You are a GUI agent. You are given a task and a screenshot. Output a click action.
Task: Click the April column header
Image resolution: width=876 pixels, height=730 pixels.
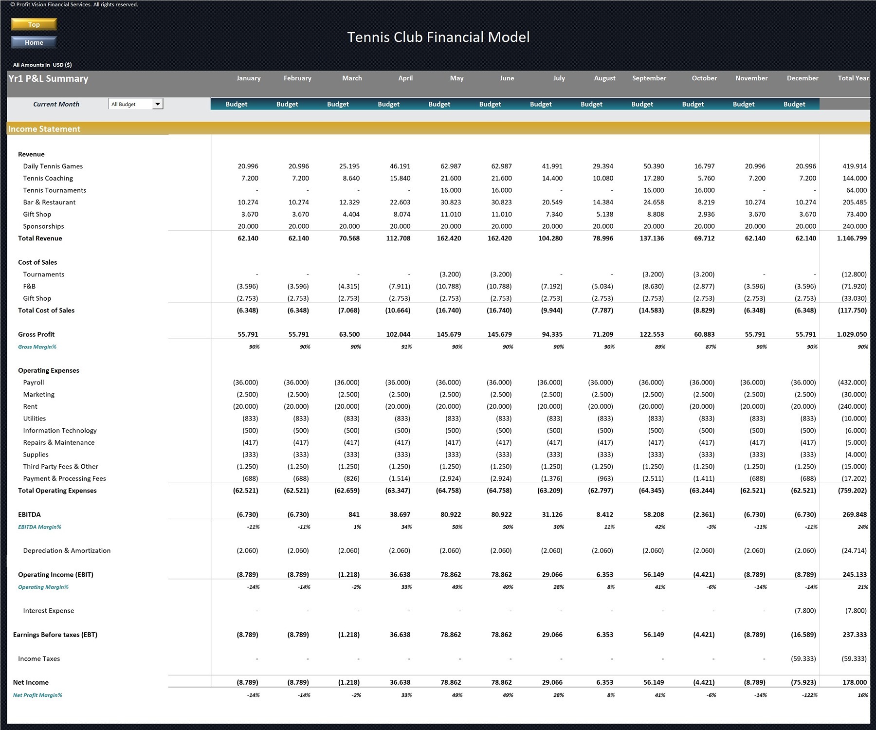tap(405, 78)
